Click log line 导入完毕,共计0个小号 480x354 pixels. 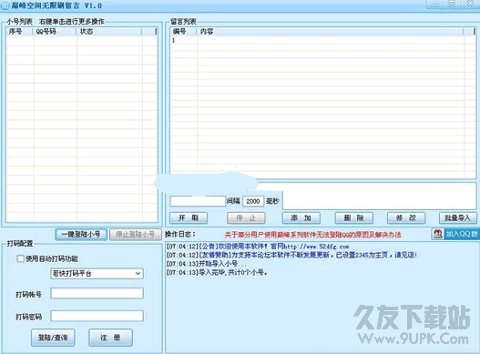click(x=217, y=272)
